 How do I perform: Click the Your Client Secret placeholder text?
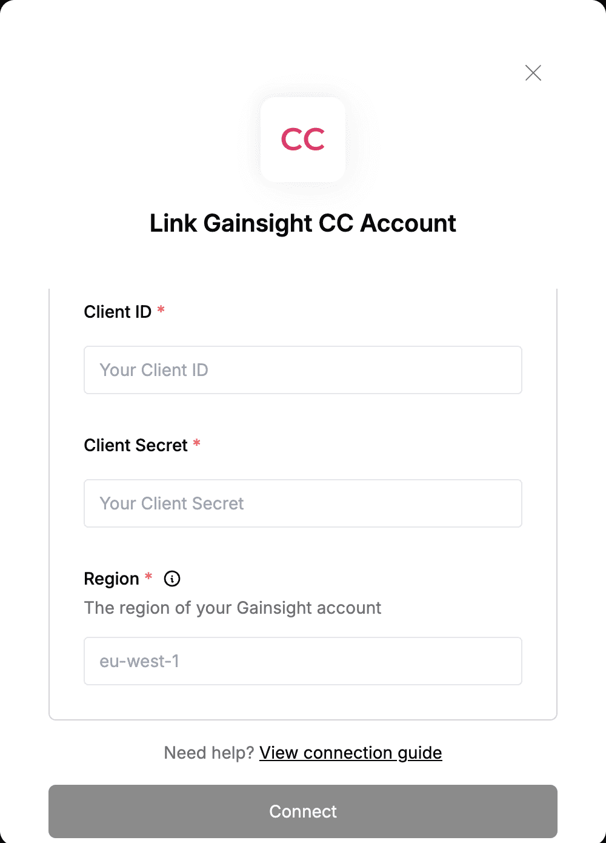[x=171, y=503]
